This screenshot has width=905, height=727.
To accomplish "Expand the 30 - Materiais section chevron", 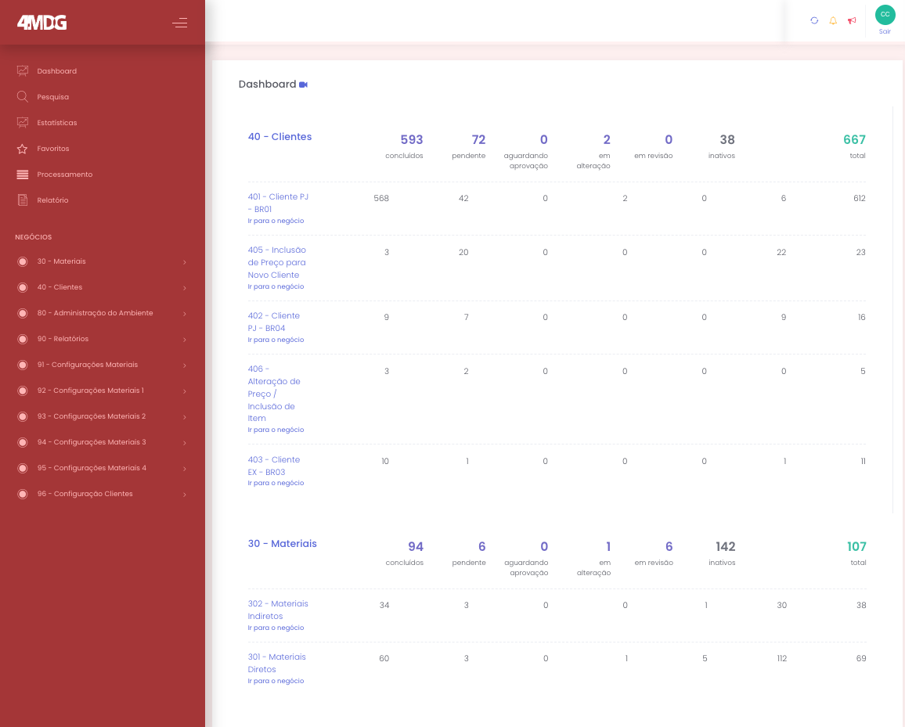I will click(x=185, y=262).
